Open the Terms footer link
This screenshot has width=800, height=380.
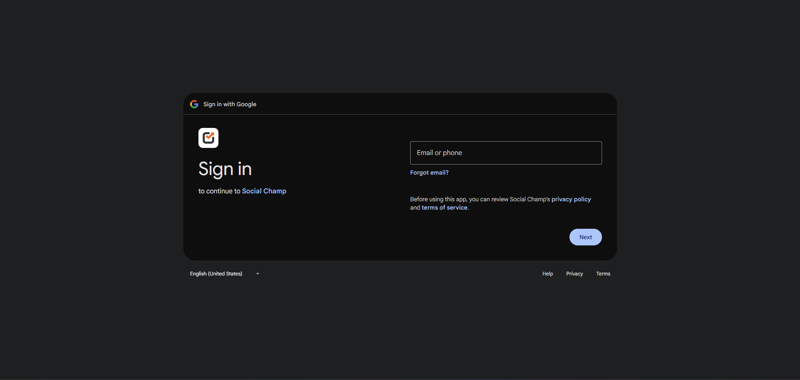(603, 274)
